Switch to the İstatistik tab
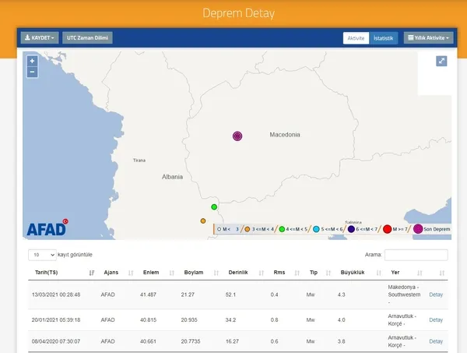 pyautogui.click(x=383, y=38)
